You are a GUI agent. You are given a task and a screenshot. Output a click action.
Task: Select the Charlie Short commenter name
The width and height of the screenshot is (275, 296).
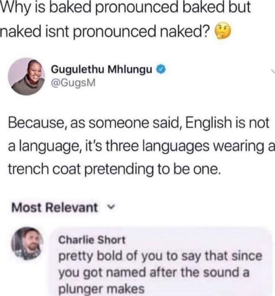[x=92, y=240]
